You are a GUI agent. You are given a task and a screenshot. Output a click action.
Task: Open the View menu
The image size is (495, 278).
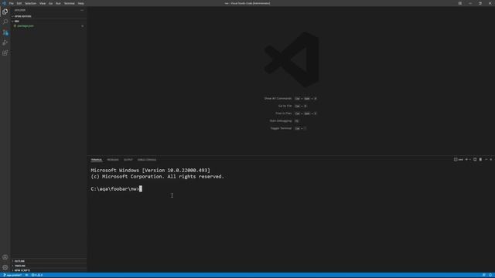(43, 3)
